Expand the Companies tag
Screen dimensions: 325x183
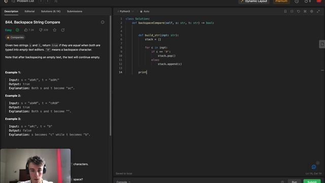[15, 37]
